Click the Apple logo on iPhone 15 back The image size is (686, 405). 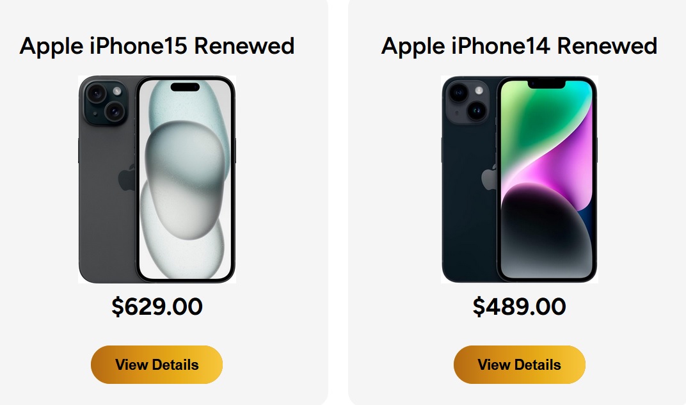pyautogui.click(x=127, y=178)
